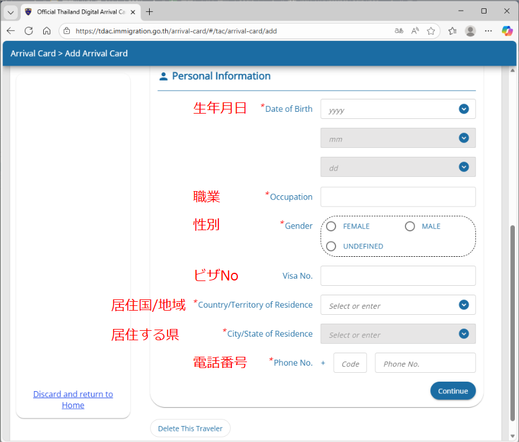The height and width of the screenshot is (442, 519).
Task: Open a new browser tab
Action: tap(149, 11)
